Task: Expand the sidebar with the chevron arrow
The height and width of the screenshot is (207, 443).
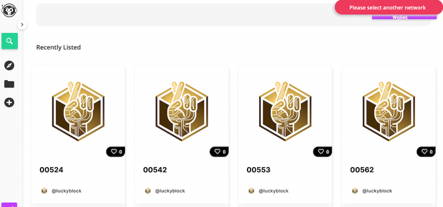Action: (x=22, y=25)
